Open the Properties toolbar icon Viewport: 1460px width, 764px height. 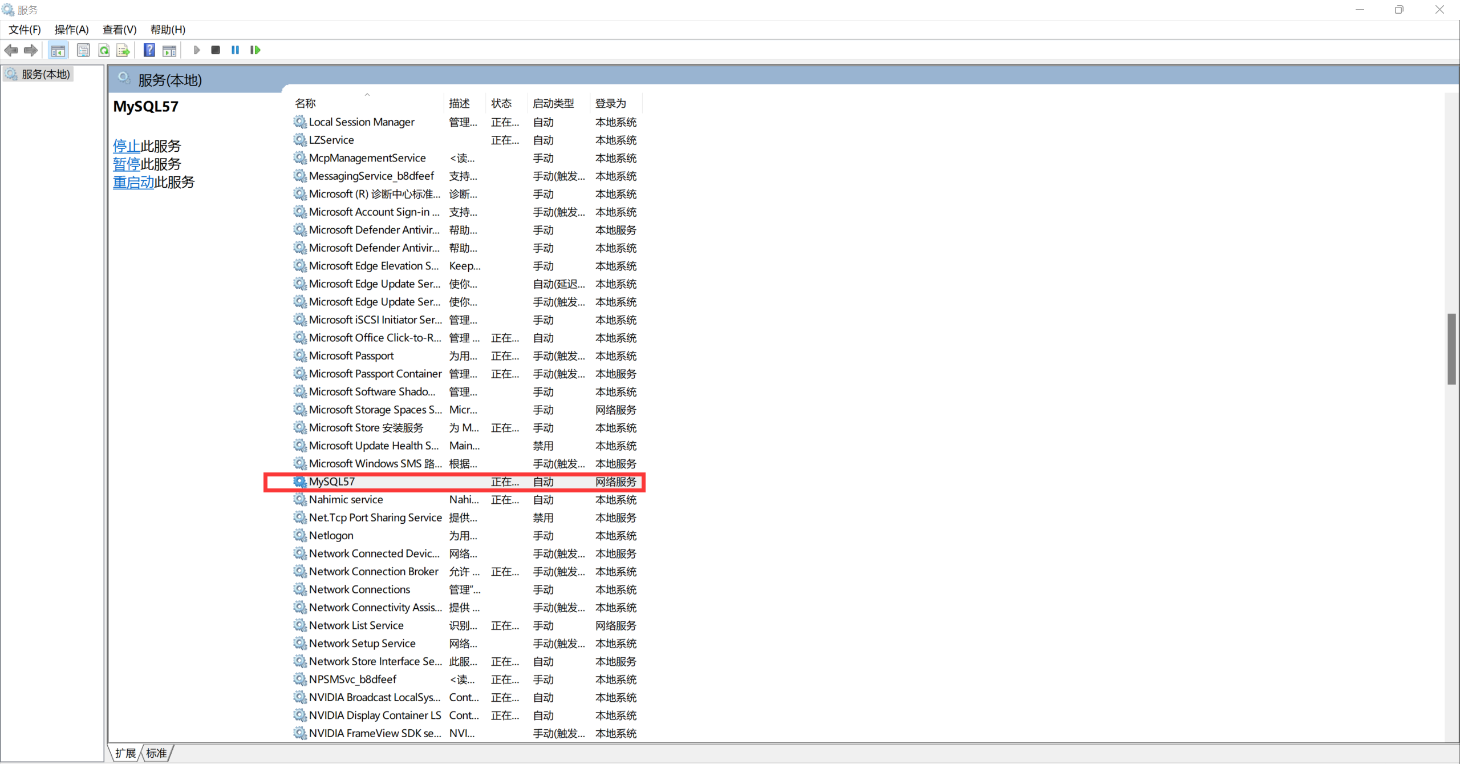point(83,50)
